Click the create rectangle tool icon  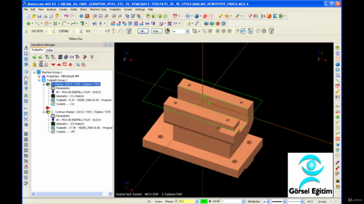pos(55,23)
